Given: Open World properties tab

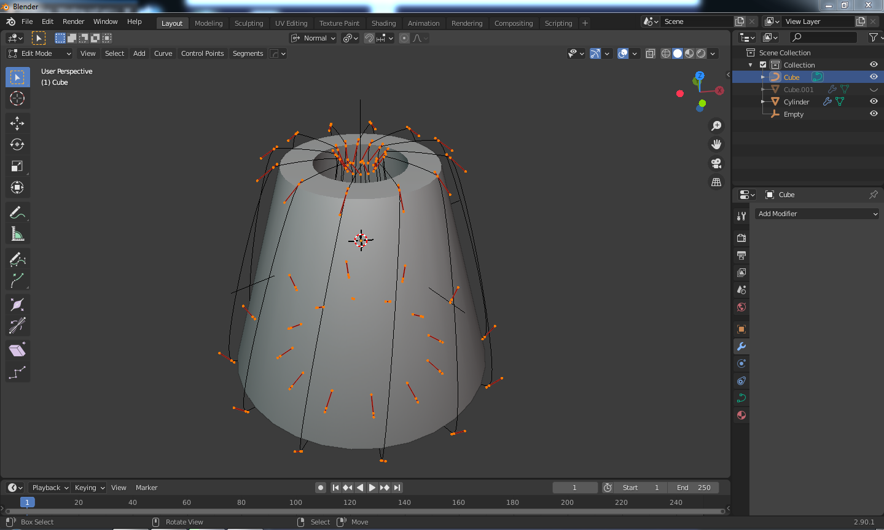Looking at the screenshot, I should (741, 307).
